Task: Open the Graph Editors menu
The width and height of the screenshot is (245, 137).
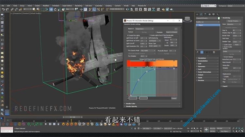Action: 67,6
